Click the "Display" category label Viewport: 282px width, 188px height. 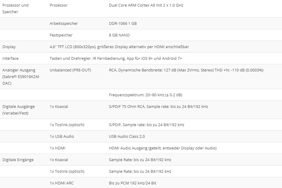pos(9,47)
